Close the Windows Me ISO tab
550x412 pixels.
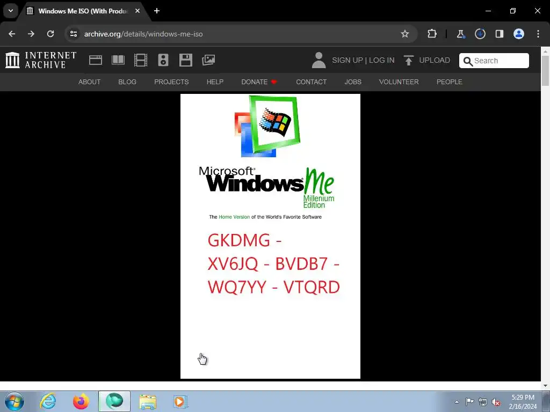pos(137,11)
